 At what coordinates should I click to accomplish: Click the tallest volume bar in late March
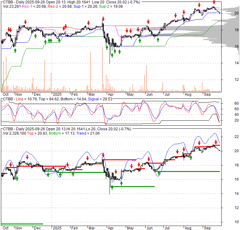[x=102, y=69]
